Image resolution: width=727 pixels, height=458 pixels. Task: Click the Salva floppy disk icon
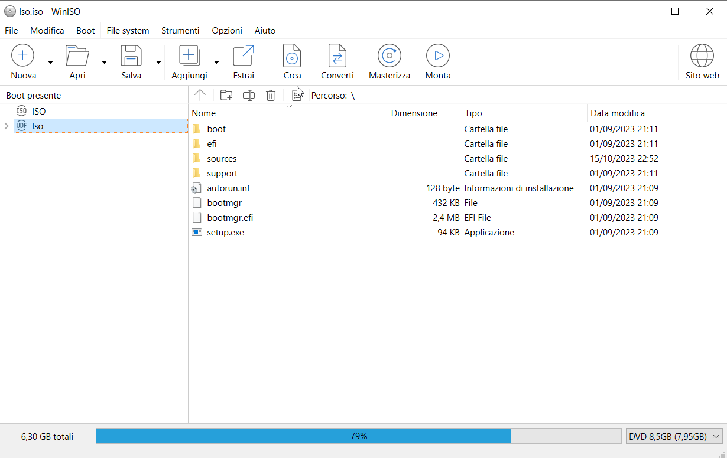click(x=131, y=55)
